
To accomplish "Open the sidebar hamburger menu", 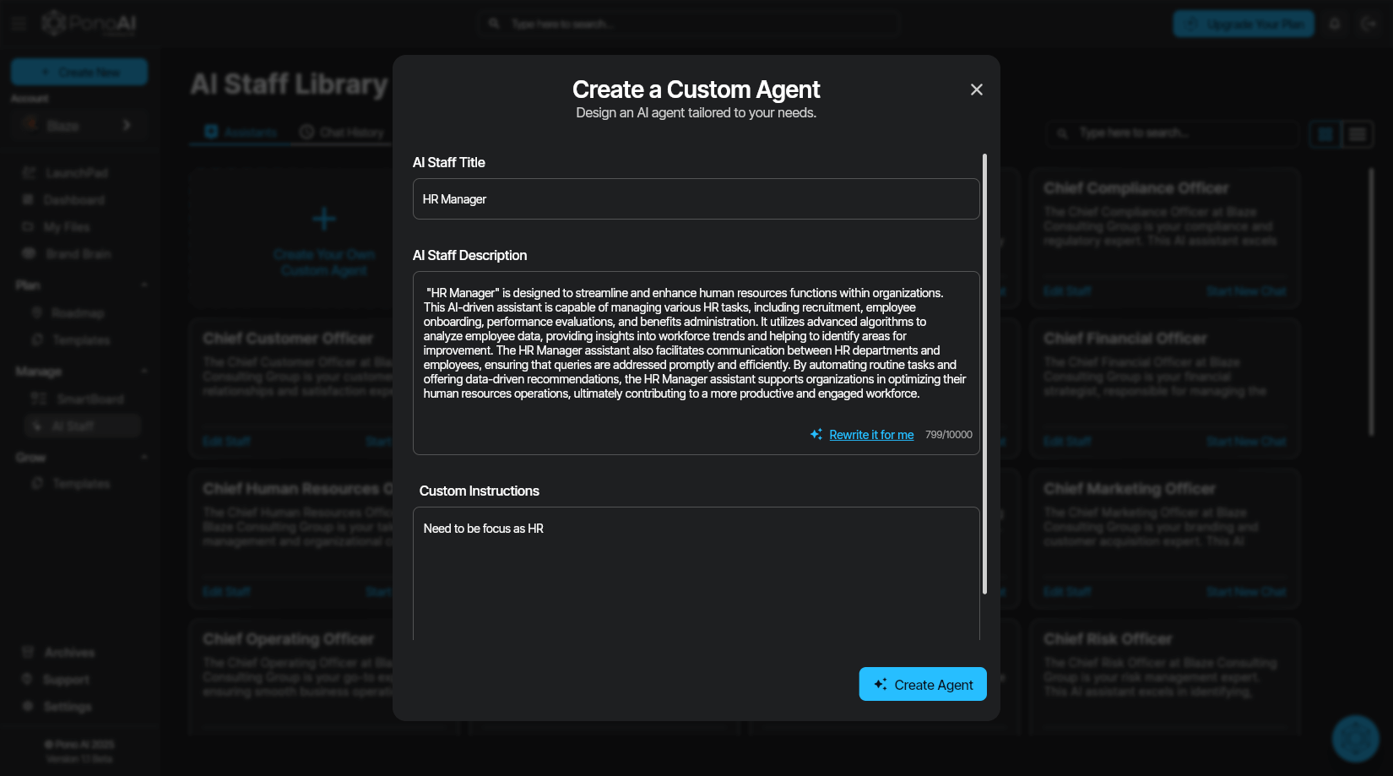I will click(x=18, y=23).
